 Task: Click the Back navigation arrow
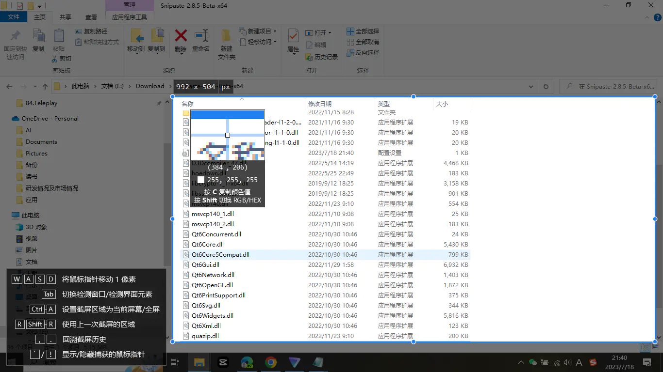[x=9, y=87]
